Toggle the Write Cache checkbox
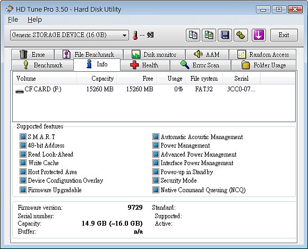This screenshot has width=308, height=249. click(x=23, y=162)
